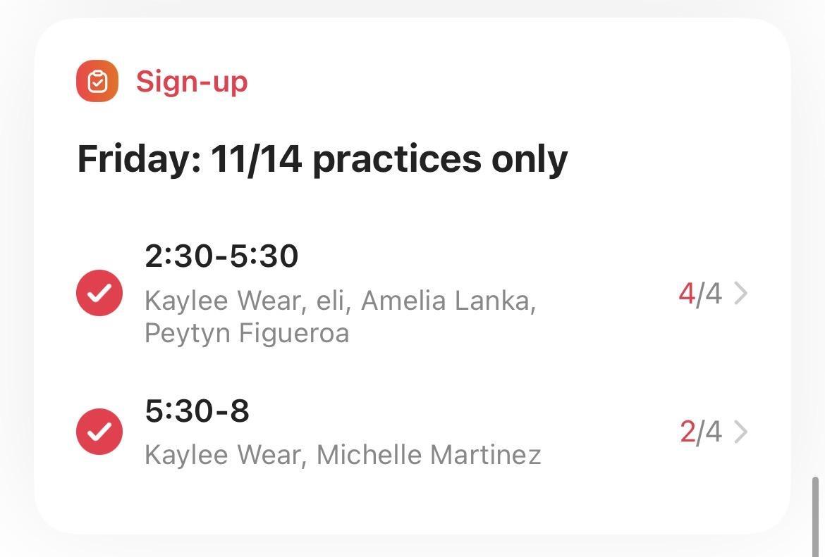Expand the 2:30-5:30 slot chevron arrow
The width and height of the screenshot is (825, 557).
coord(740,293)
